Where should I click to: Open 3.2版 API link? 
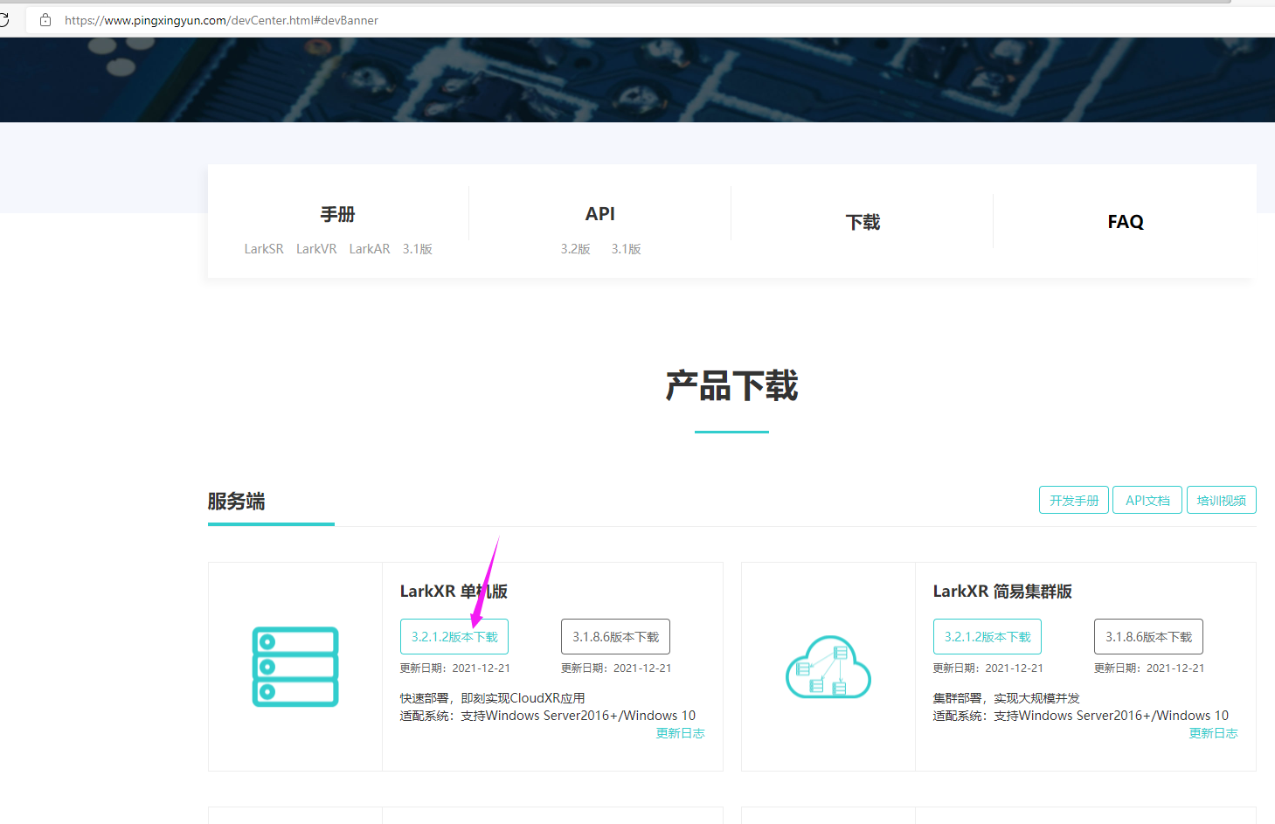tap(576, 249)
